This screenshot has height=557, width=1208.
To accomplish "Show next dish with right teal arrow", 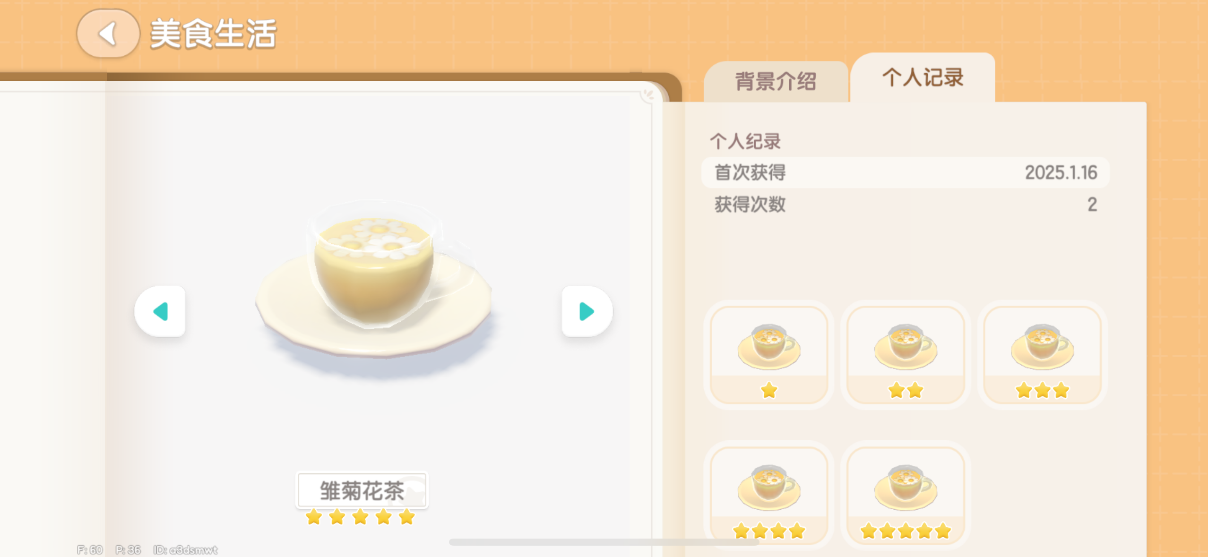I will (587, 311).
